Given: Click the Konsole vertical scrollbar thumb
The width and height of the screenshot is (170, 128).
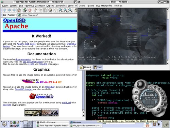Looking at the screenshot, I should pos(168,15).
